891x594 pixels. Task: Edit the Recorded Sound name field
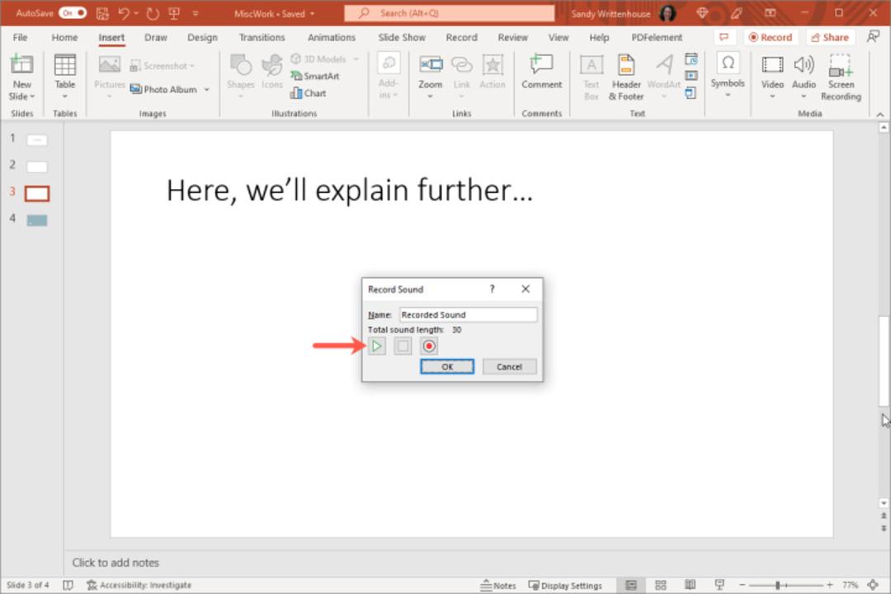(x=468, y=314)
